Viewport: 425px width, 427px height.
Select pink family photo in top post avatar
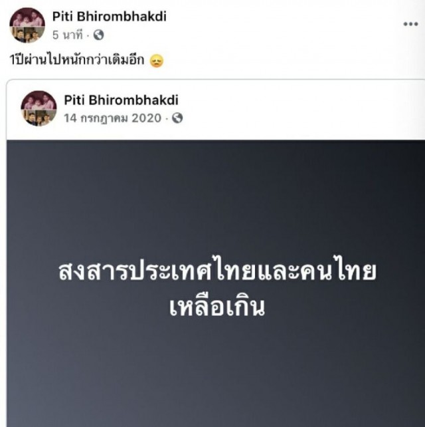tap(27, 17)
